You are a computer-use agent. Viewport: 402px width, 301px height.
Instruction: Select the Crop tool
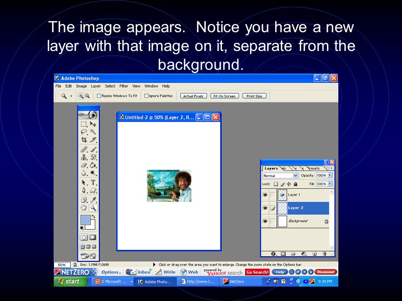(84, 140)
